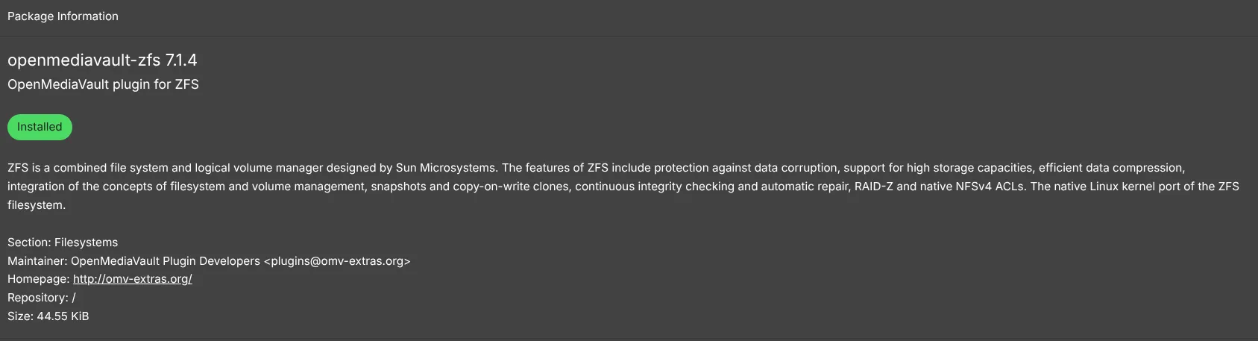Click the Homepage label text

38,279
